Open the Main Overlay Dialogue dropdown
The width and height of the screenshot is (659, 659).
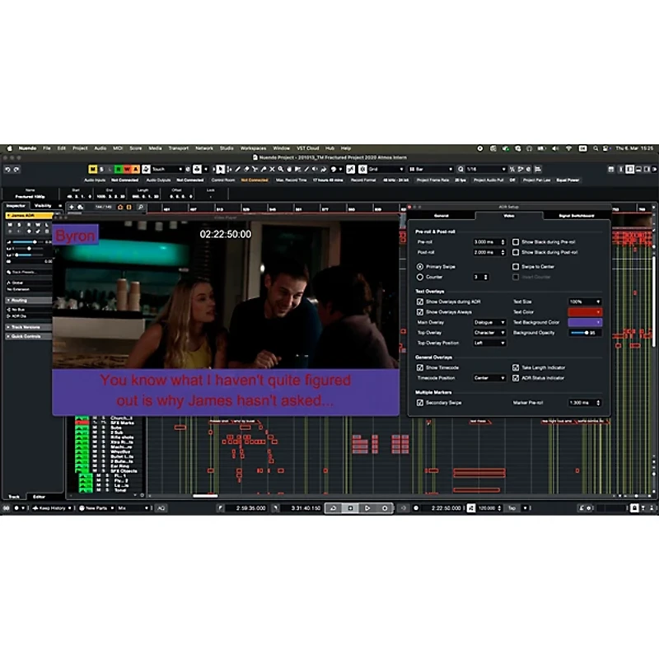click(x=489, y=322)
